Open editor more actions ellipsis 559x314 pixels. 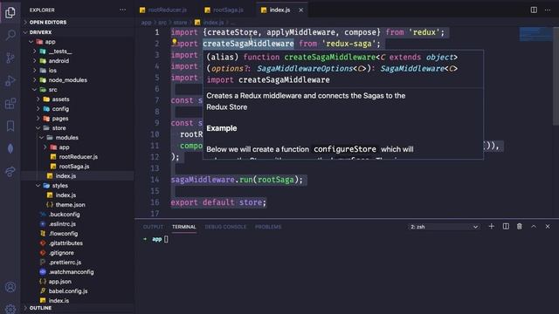548,10
